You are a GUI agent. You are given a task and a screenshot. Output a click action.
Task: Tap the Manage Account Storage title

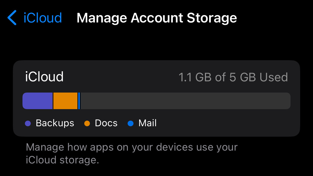(x=156, y=18)
